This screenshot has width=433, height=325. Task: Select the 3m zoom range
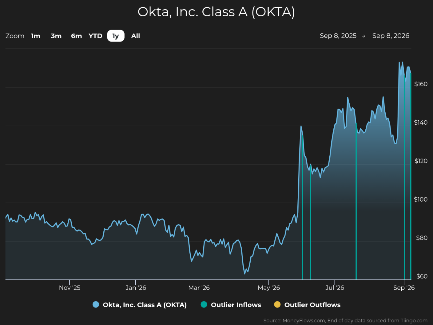56,36
